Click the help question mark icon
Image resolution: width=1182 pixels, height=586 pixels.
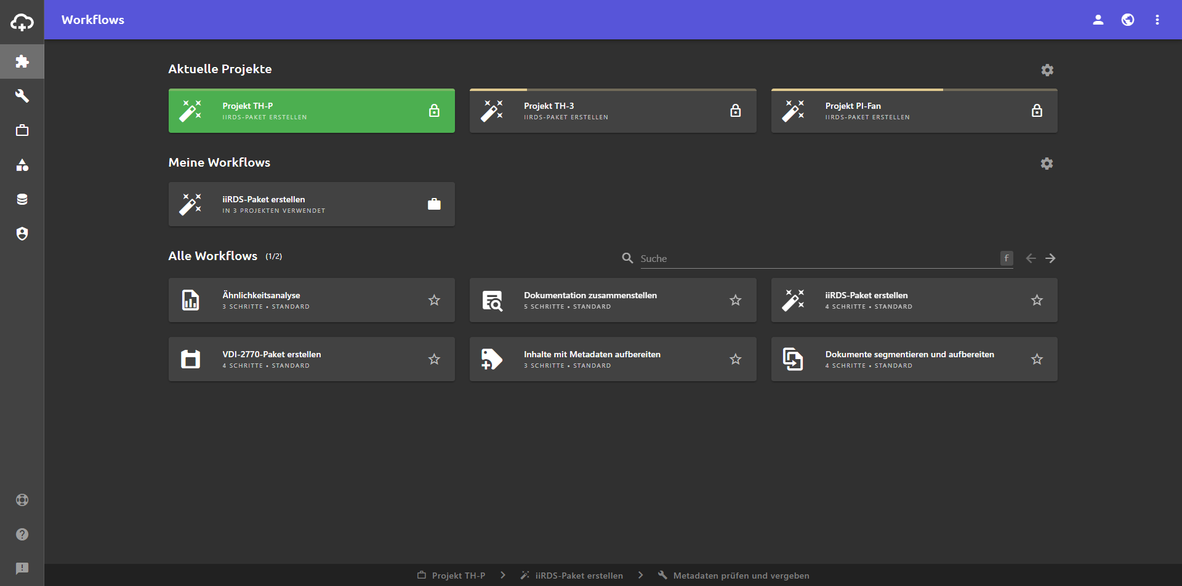pyautogui.click(x=22, y=534)
